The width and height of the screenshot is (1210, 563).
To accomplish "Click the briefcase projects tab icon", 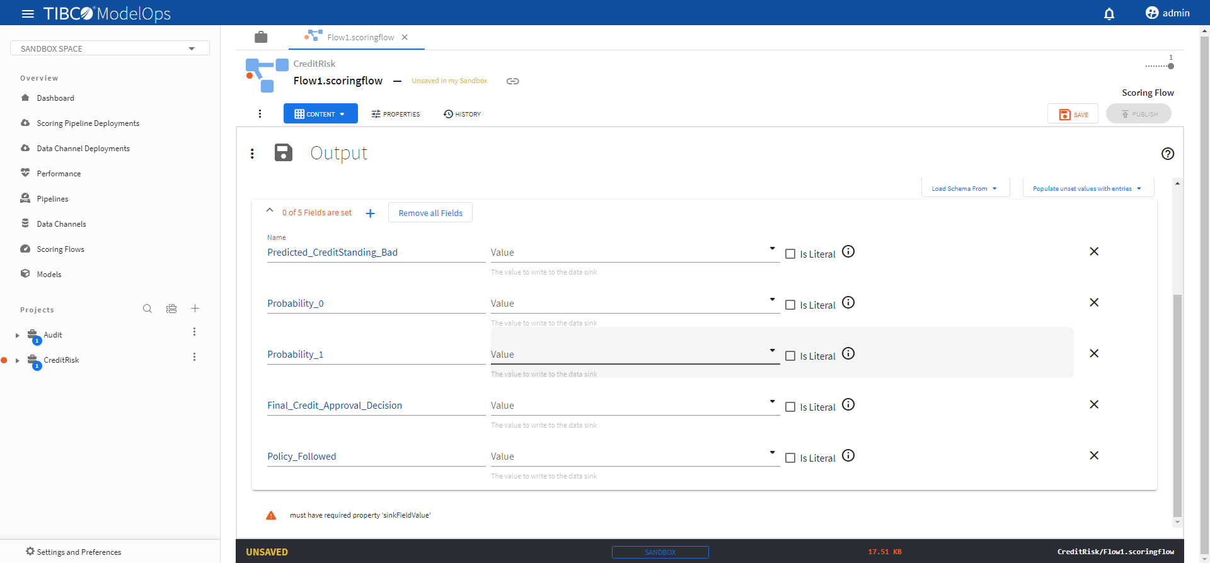I will tap(261, 37).
